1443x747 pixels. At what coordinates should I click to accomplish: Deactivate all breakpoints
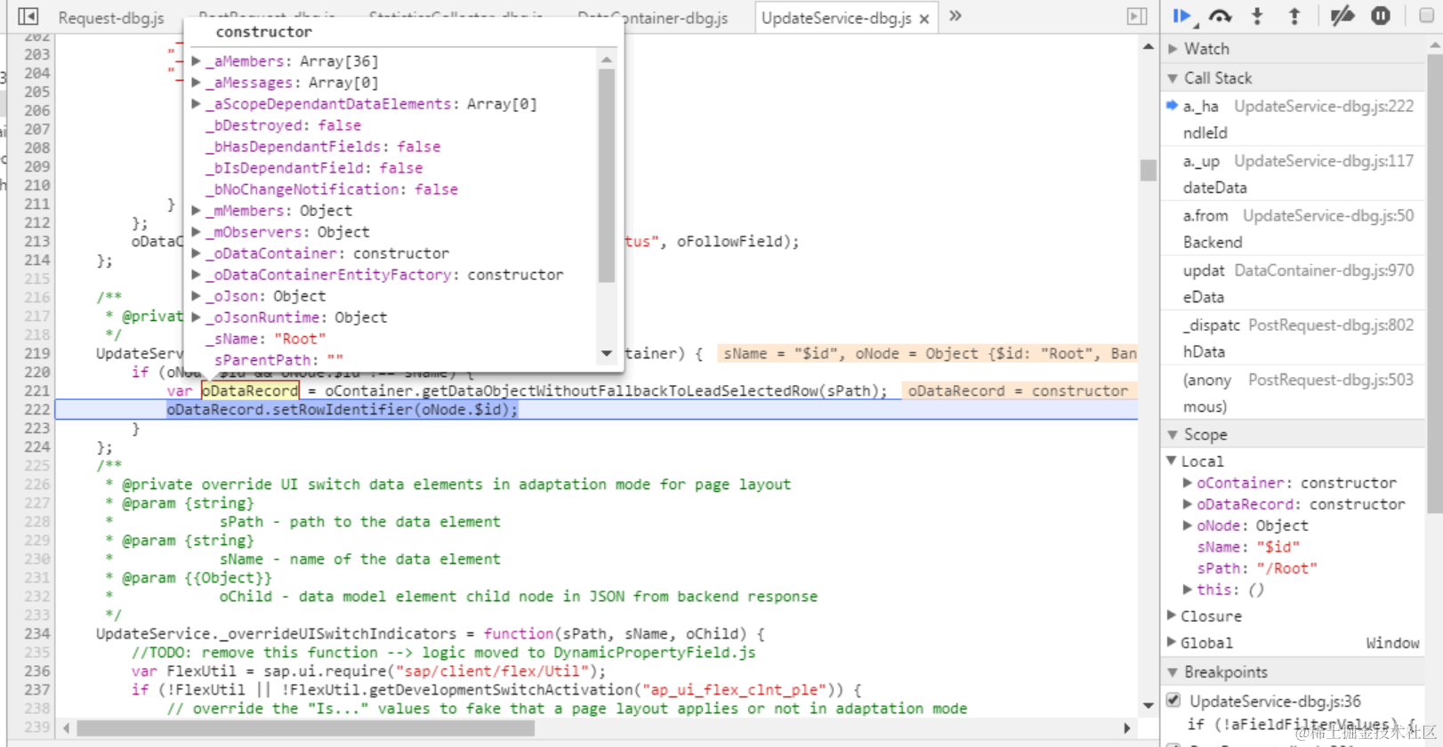1342,15
